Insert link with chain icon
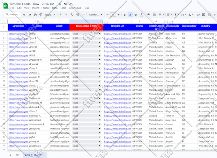Viewport: 217px width, 158px height. [198, 15]
